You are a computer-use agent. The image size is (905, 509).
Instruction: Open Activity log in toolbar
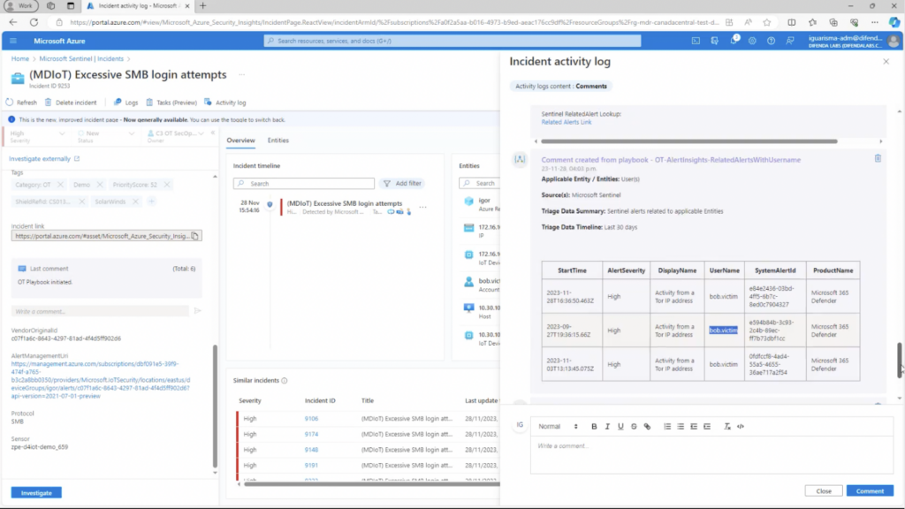point(225,103)
